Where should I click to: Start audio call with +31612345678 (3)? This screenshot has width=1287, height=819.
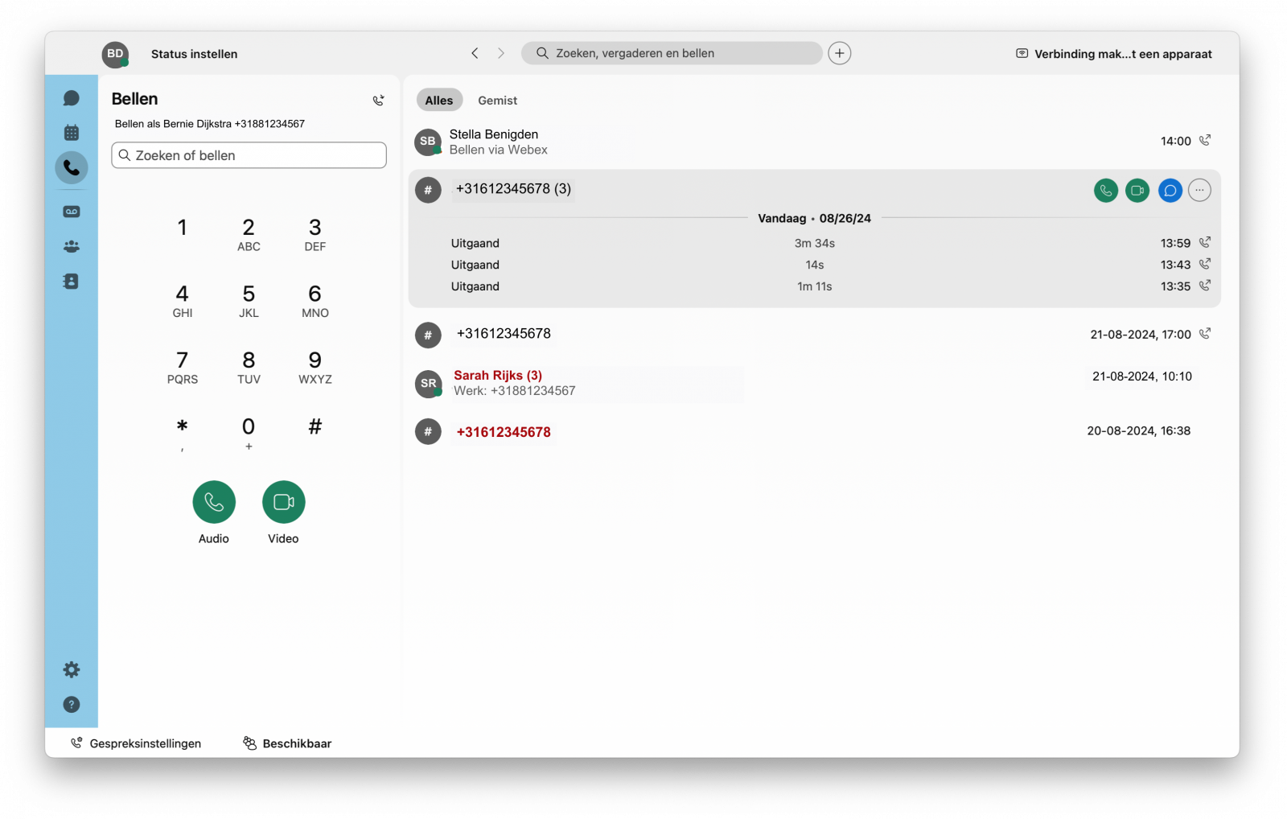click(x=1106, y=191)
